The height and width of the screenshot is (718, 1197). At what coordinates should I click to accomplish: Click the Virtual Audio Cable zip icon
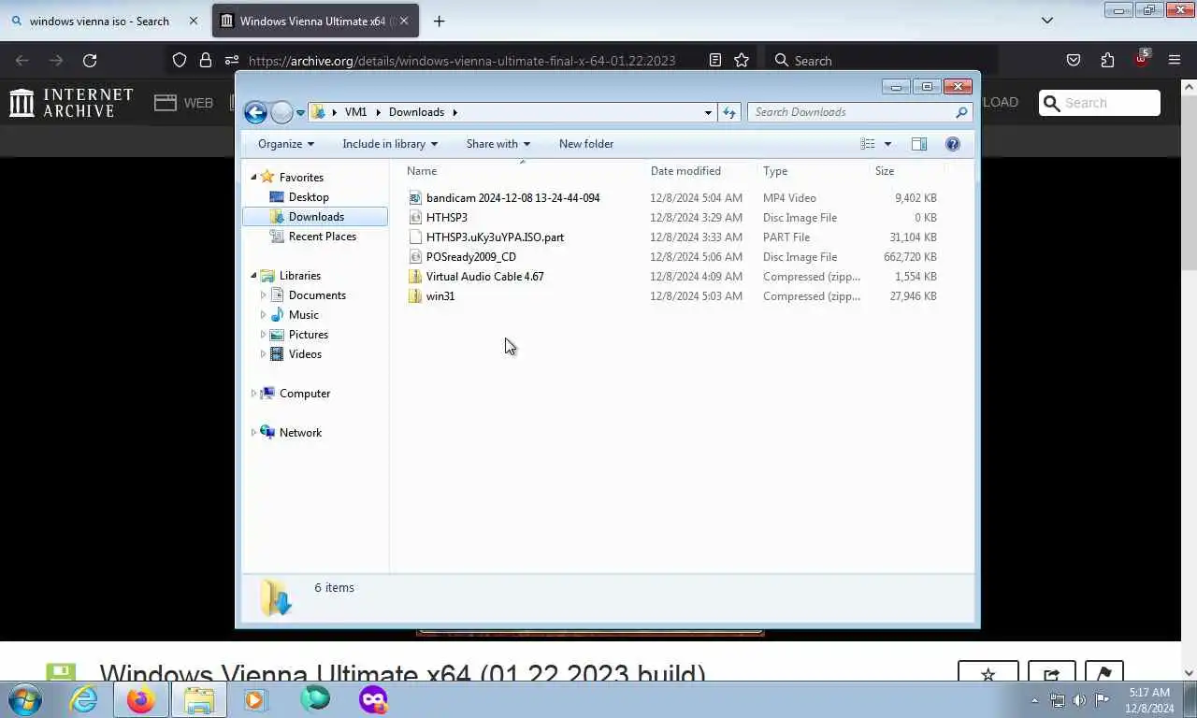point(415,277)
